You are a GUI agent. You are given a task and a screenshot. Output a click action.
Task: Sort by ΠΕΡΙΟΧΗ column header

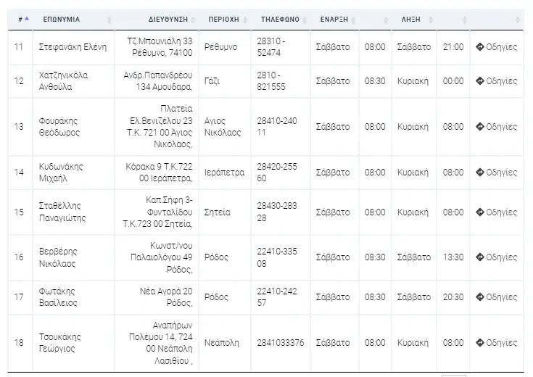click(223, 20)
